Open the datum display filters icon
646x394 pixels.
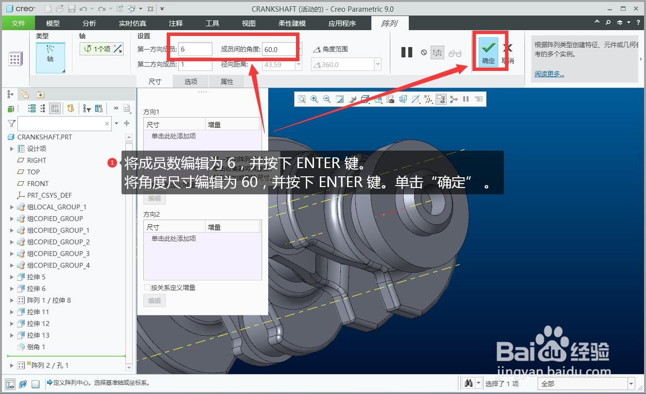pyautogui.click(x=428, y=99)
